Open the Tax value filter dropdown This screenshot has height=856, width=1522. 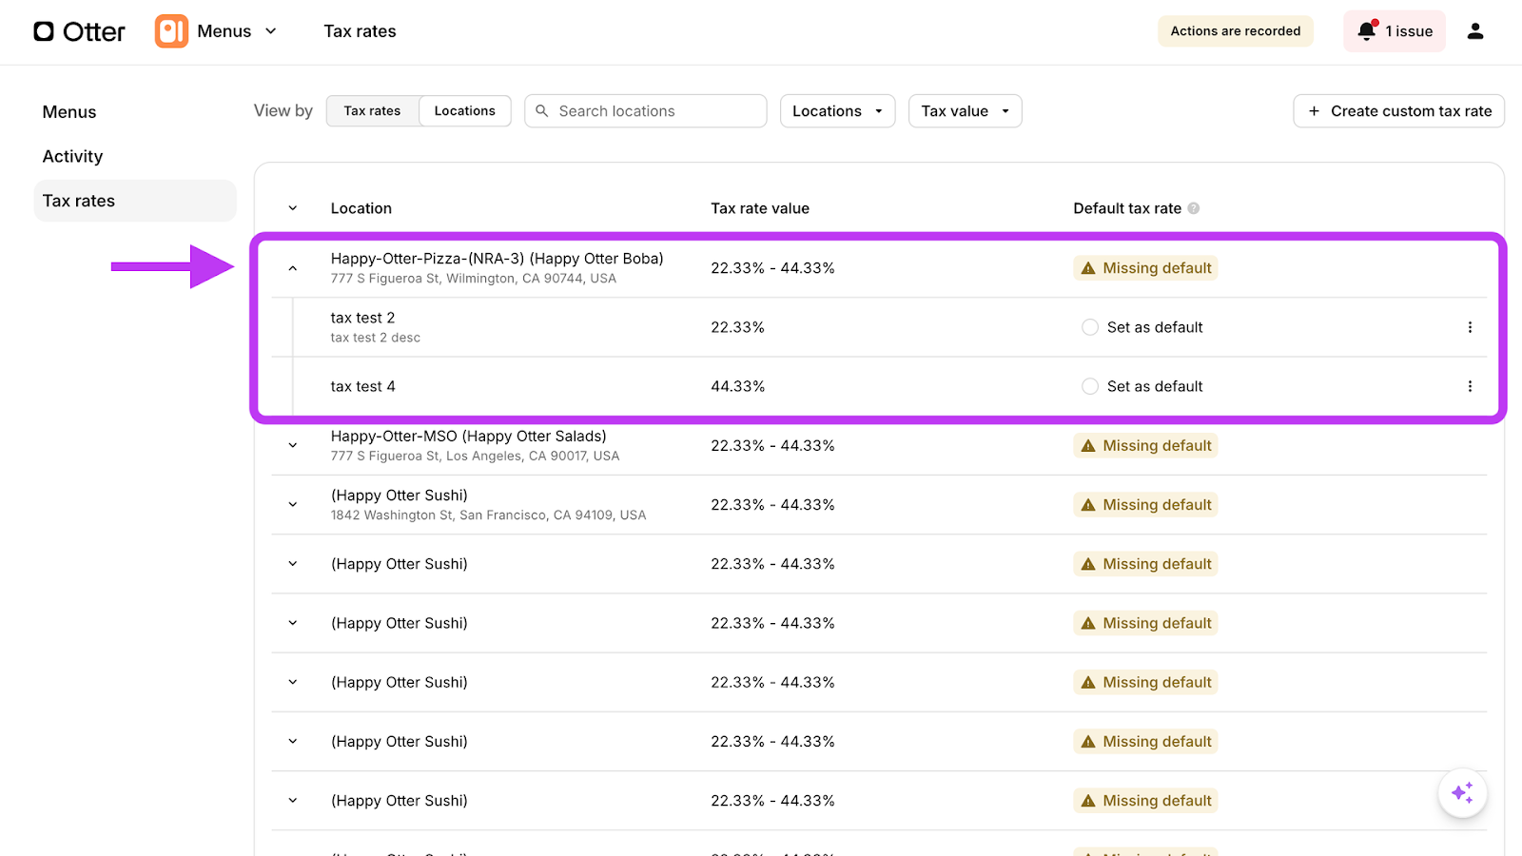click(965, 111)
